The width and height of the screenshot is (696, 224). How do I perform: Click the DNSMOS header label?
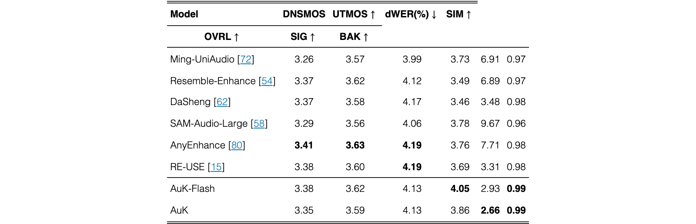(x=304, y=14)
